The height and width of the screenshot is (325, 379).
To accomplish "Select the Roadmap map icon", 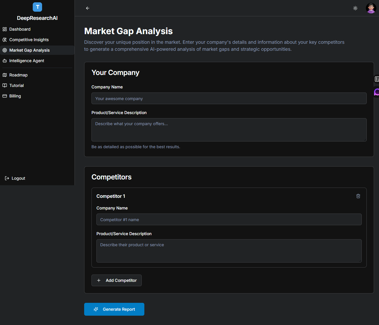I will pyautogui.click(x=4, y=75).
